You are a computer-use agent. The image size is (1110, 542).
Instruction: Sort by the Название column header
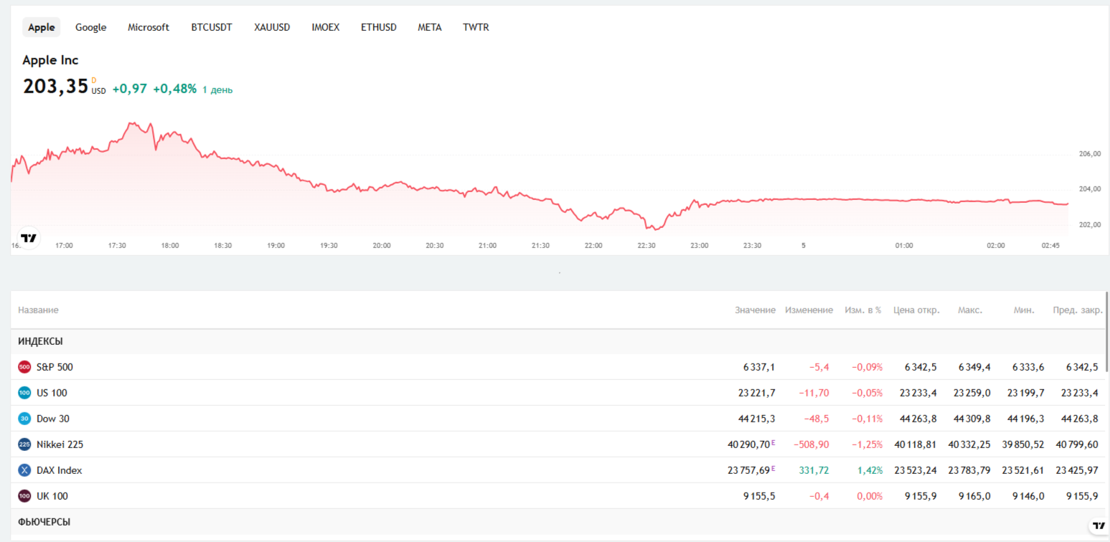pos(38,310)
